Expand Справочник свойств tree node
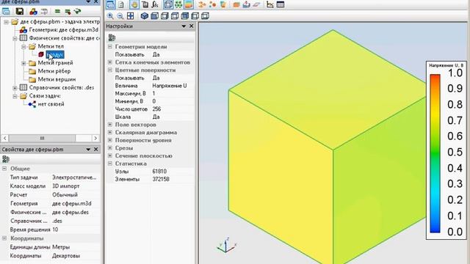 [x=15, y=88]
